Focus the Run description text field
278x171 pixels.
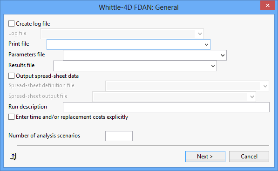[x=166, y=107]
